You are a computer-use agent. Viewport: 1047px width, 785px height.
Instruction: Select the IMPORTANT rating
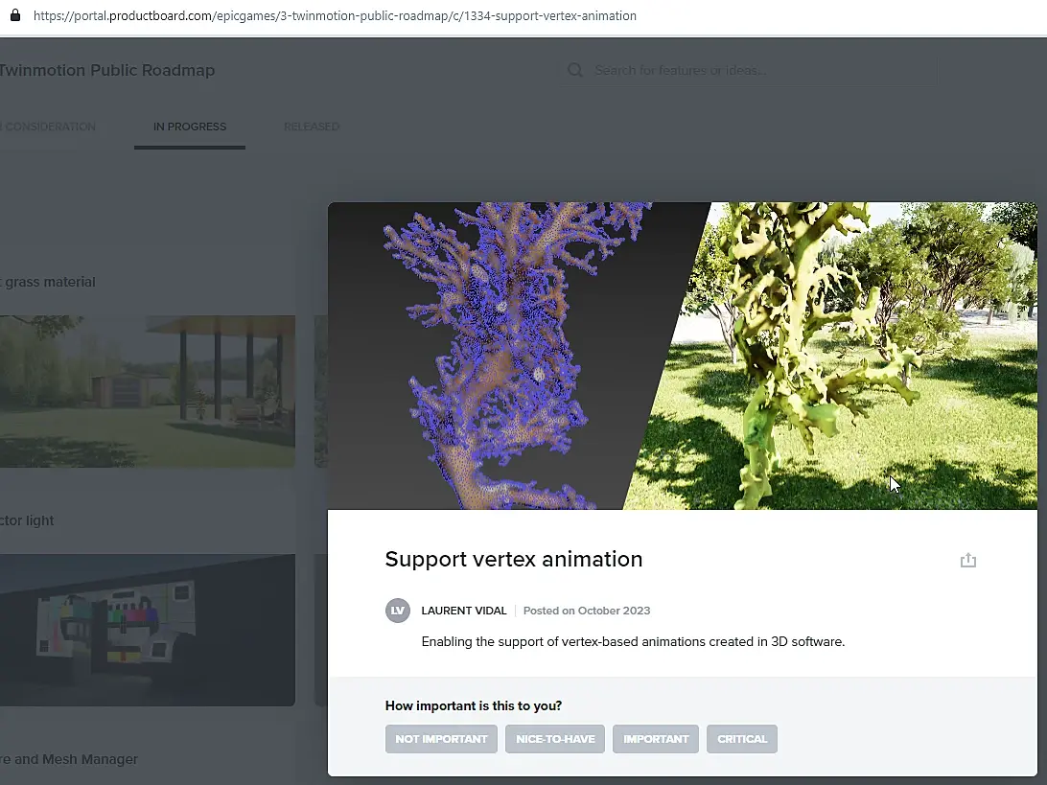point(656,739)
